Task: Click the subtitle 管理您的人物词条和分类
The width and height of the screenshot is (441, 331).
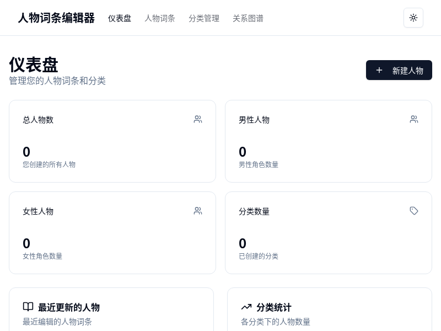Action: tap(57, 81)
